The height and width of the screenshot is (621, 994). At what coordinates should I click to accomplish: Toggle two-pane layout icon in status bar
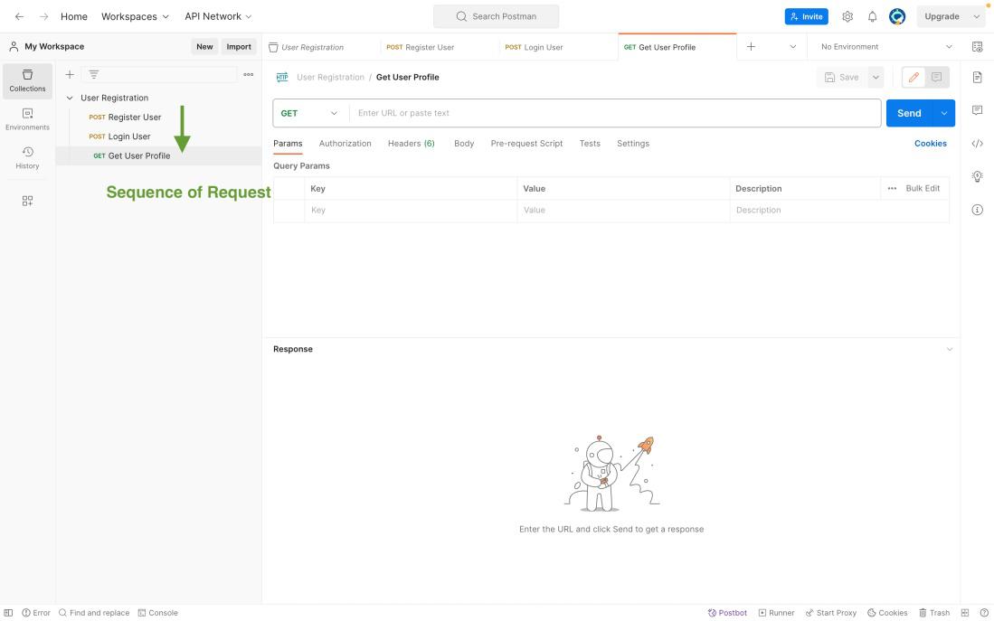pyautogui.click(x=965, y=613)
